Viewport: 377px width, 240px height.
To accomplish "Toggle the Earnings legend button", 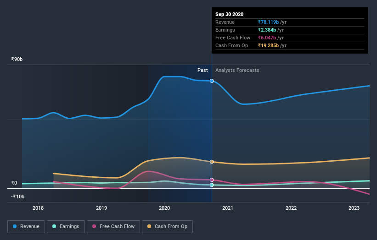I will click(66, 227).
